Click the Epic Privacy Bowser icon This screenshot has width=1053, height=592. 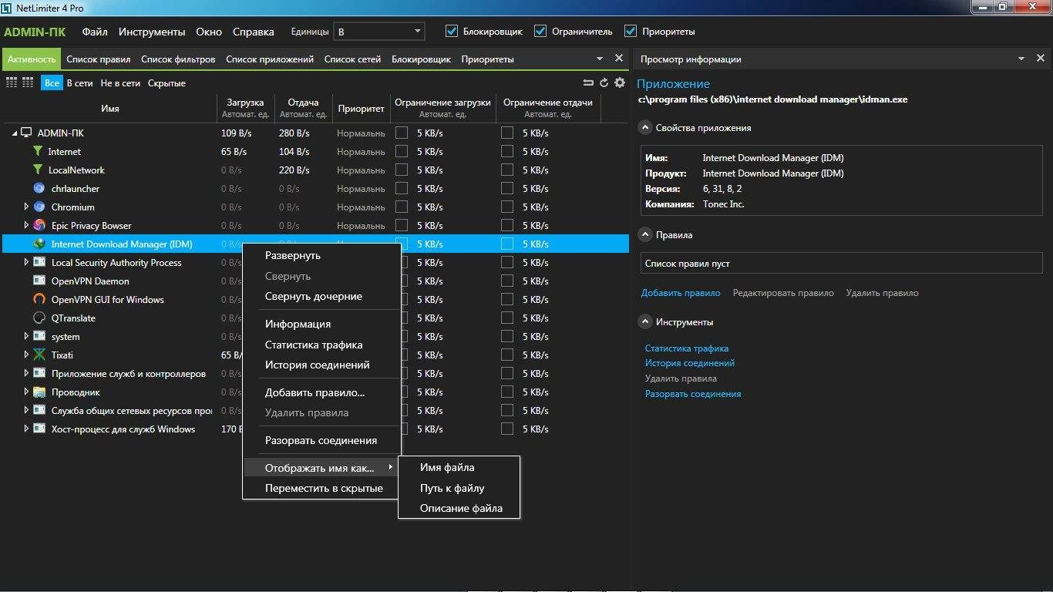click(x=39, y=226)
